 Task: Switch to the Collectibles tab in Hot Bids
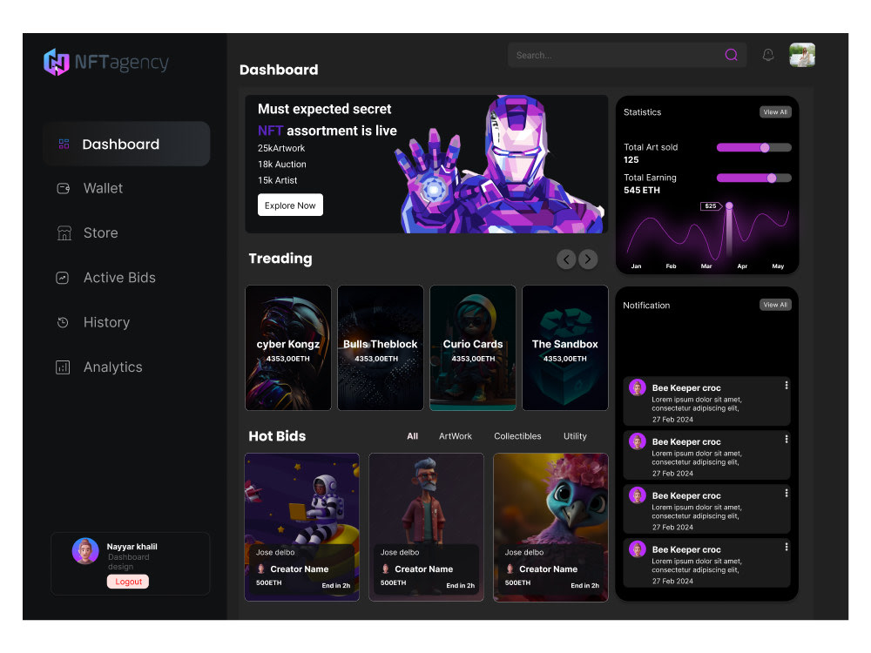[517, 436]
